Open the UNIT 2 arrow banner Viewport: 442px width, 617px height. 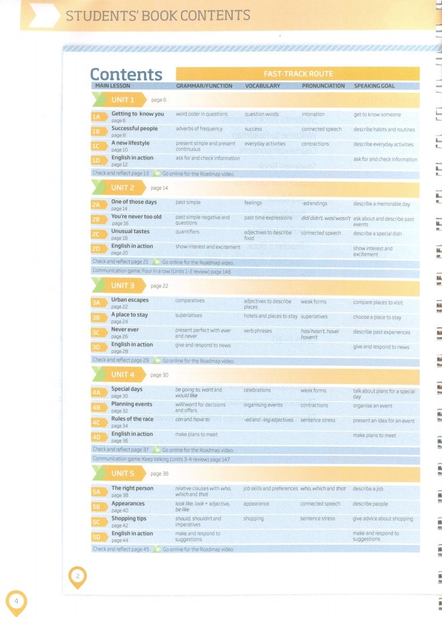pos(119,188)
